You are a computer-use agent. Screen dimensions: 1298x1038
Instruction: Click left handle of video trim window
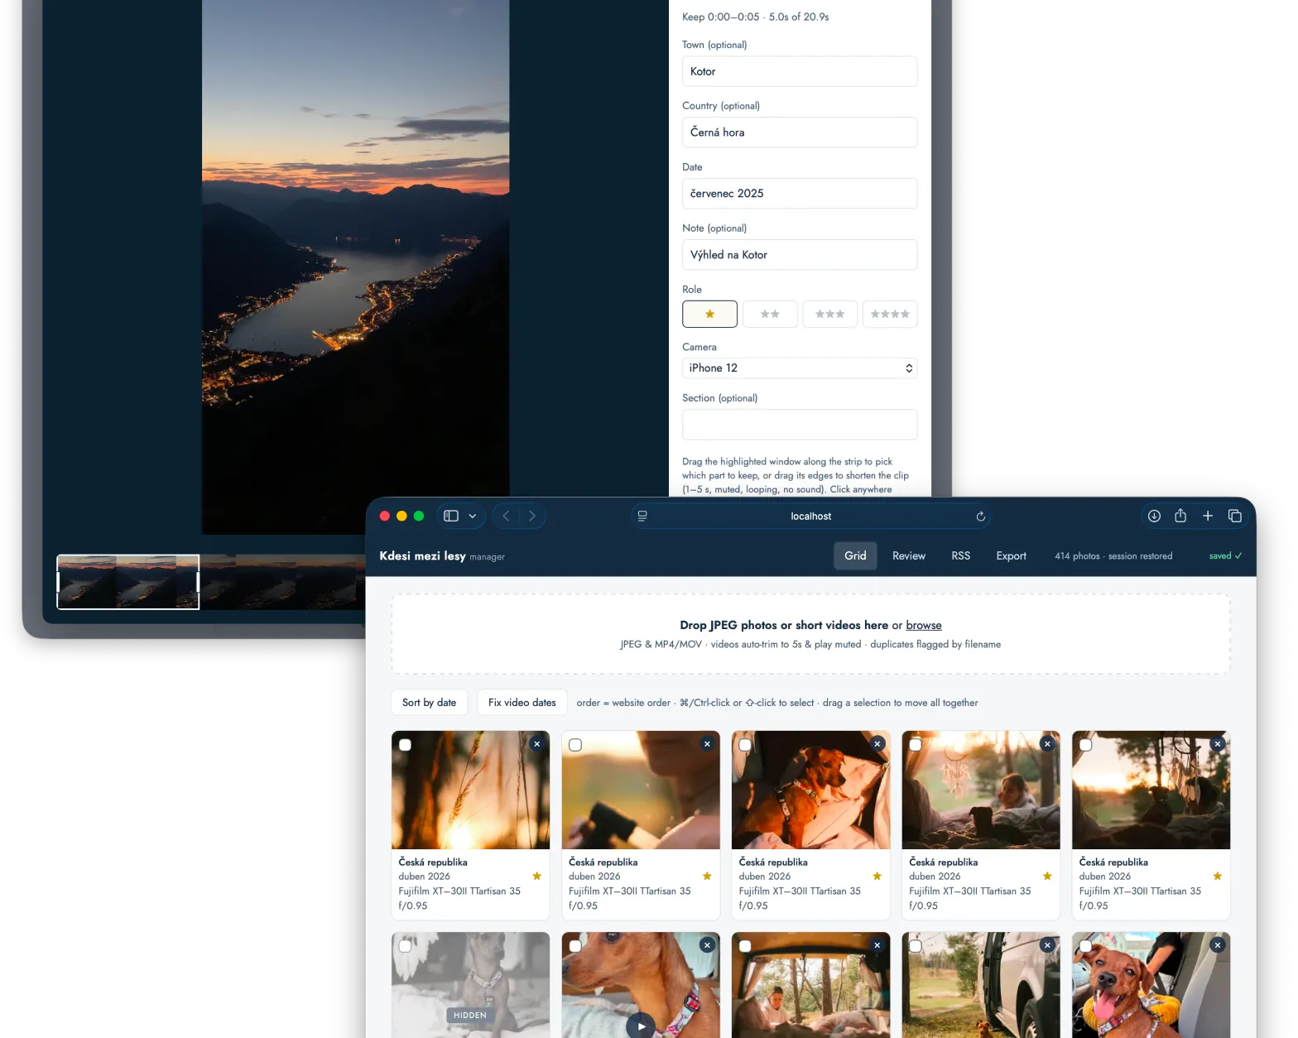(x=58, y=582)
